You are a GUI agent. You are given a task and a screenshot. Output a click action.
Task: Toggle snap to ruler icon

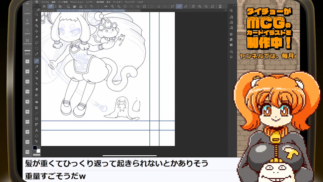point(173,6)
